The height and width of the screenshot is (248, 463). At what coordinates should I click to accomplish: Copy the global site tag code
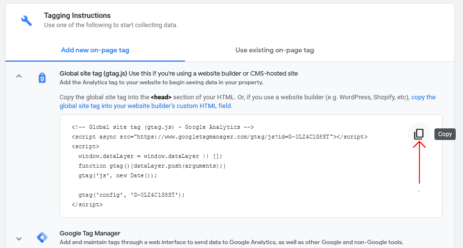click(x=419, y=134)
